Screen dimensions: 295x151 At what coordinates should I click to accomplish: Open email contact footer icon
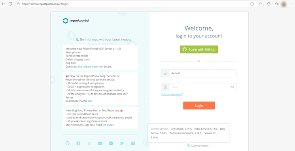tap(133, 143)
